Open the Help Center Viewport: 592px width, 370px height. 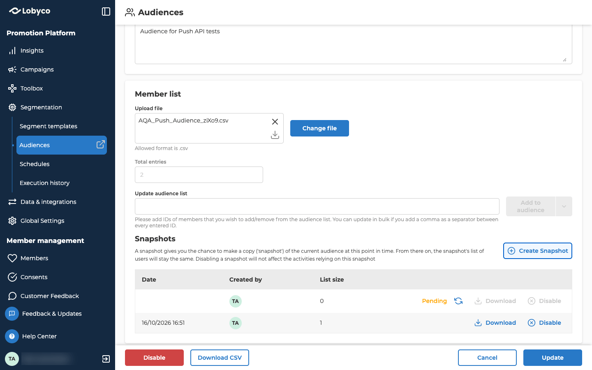(39, 336)
